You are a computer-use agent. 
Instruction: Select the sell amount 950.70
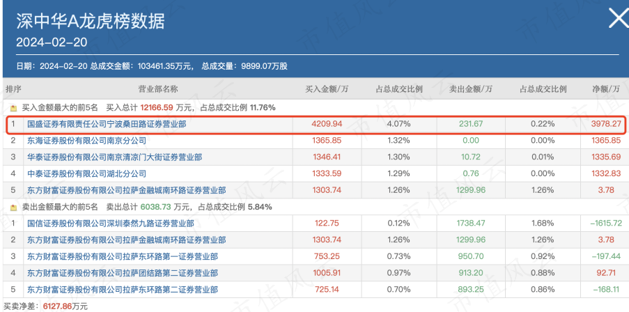[471, 257]
